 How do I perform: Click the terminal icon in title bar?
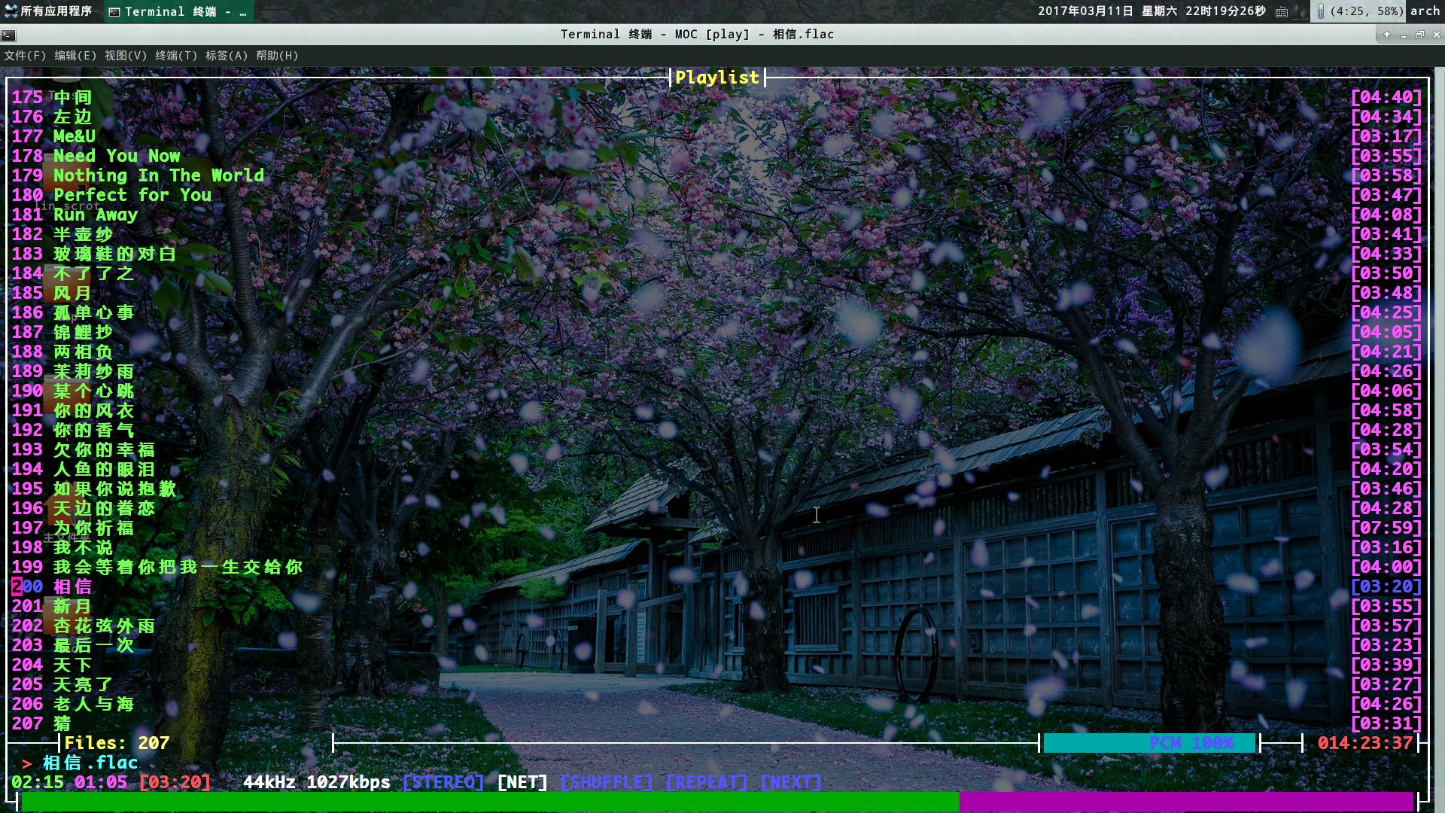pyautogui.click(x=8, y=35)
